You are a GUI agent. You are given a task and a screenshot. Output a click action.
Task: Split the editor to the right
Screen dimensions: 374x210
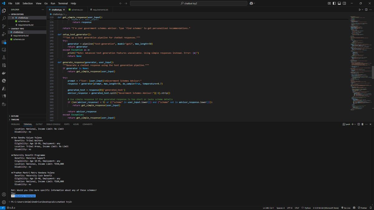[366, 10]
